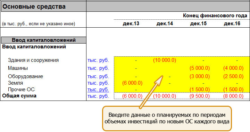Click the Общая сумма total for дек.15

click(200, 96)
